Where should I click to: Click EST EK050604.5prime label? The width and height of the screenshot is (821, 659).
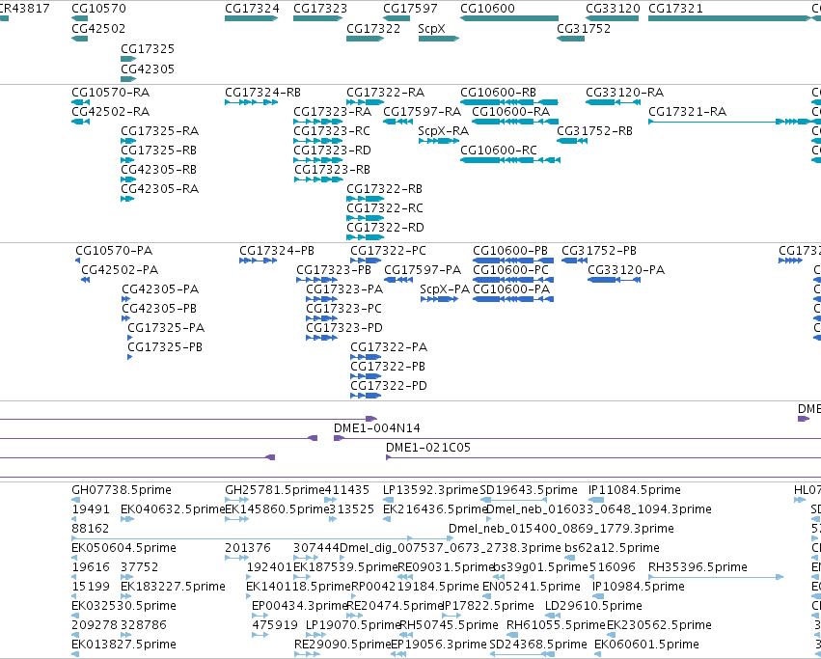point(123,548)
